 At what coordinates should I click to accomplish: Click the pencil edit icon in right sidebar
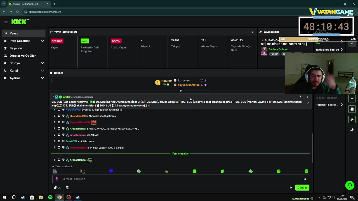[x=352, y=44]
